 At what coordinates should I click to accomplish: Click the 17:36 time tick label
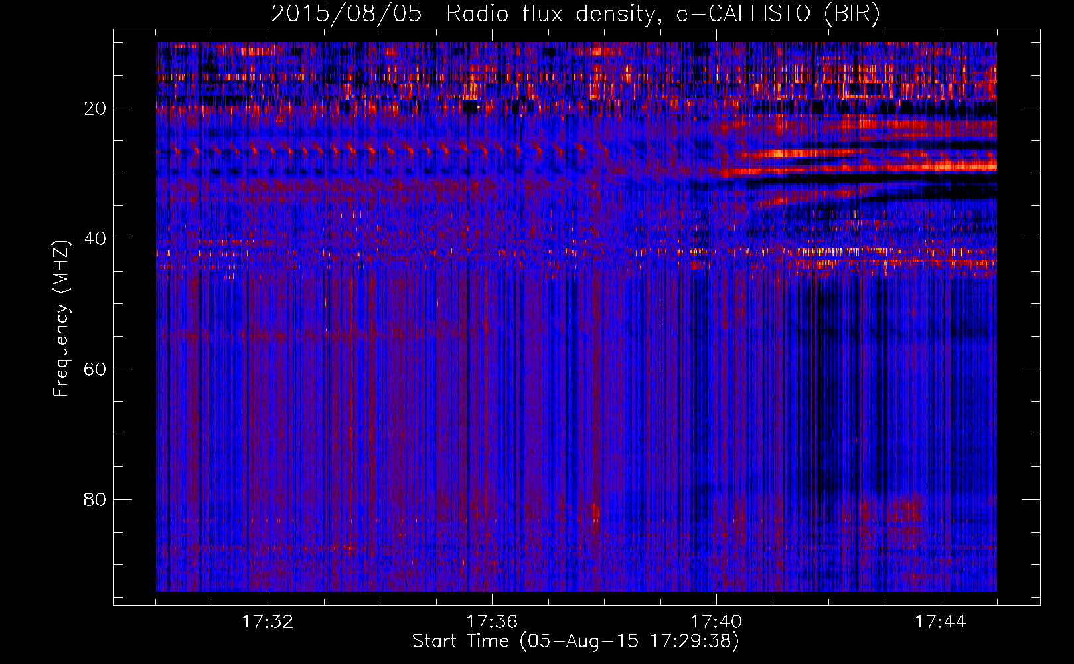492,622
